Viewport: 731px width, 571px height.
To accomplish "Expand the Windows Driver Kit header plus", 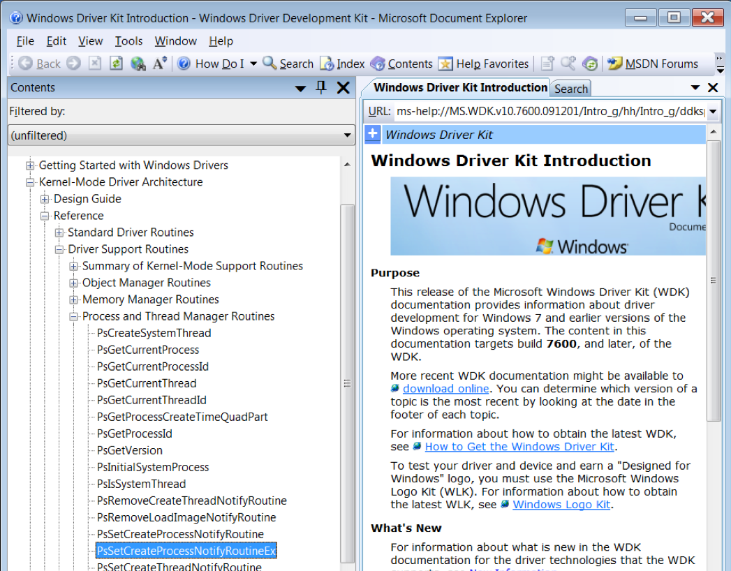I will 373,134.
